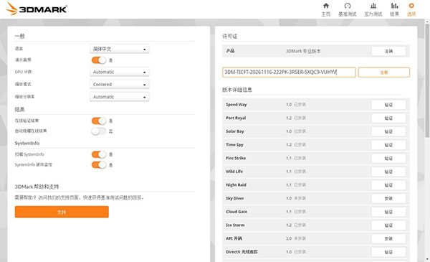Click the 'Speed Way' row name

236,105
